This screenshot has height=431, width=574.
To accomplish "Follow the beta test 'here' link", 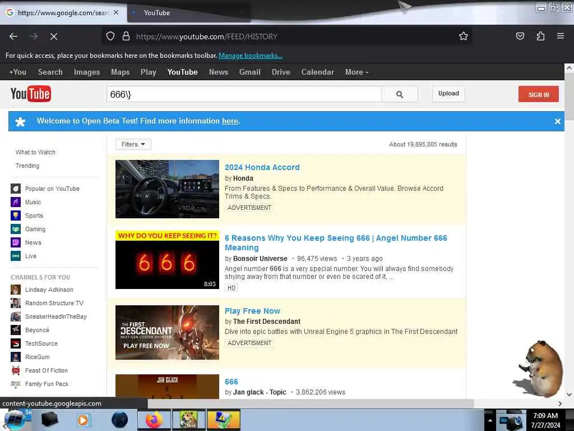I will [x=230, y=121].
